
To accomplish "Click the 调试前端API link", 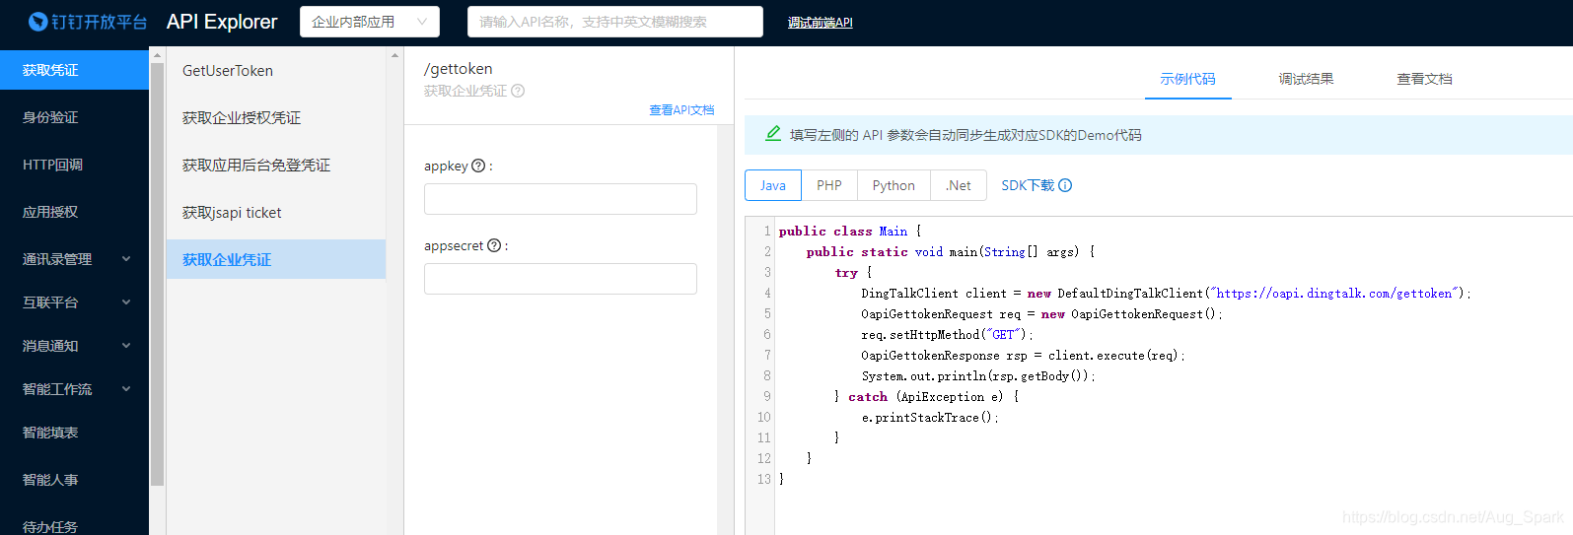I will pos(820,23).
